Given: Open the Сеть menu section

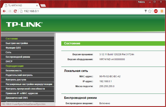Looking at the screenshot, I should click(x=27, y=52).
